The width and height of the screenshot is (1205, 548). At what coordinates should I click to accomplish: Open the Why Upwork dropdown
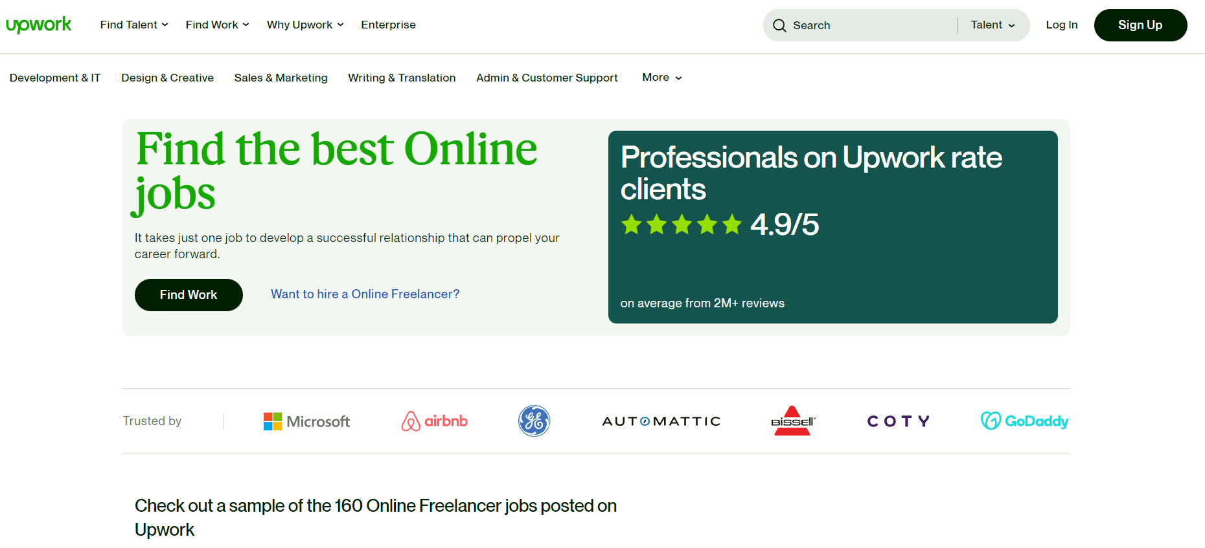coord(305,25)
